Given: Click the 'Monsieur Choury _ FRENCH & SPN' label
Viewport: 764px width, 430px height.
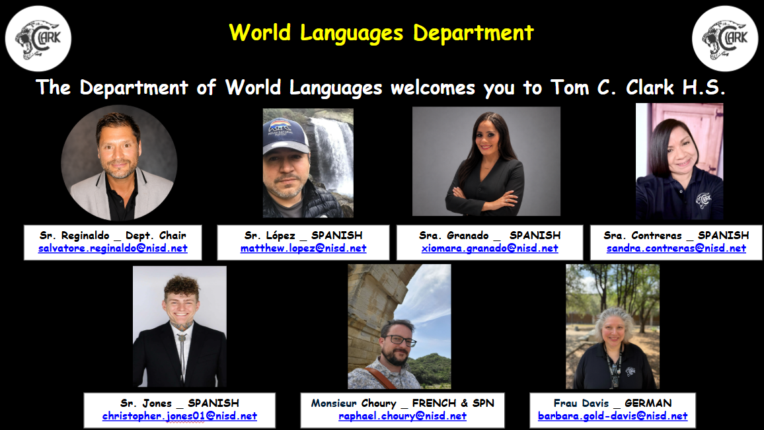Looking at the screenshot, I should point(402,403).
